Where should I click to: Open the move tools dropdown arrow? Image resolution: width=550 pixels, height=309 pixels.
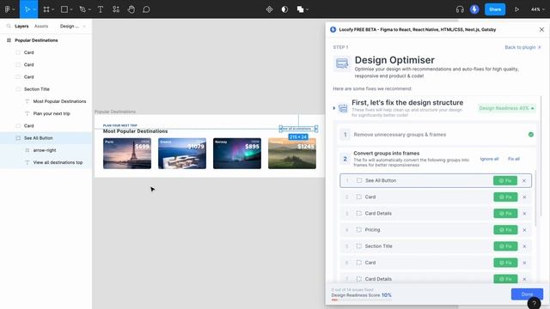pyautogui.click(x=34, y=9)
